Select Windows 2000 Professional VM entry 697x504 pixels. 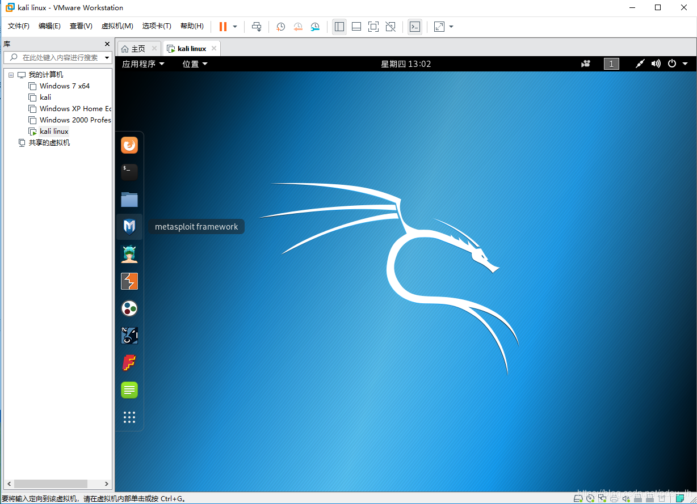tap(75, 120)
